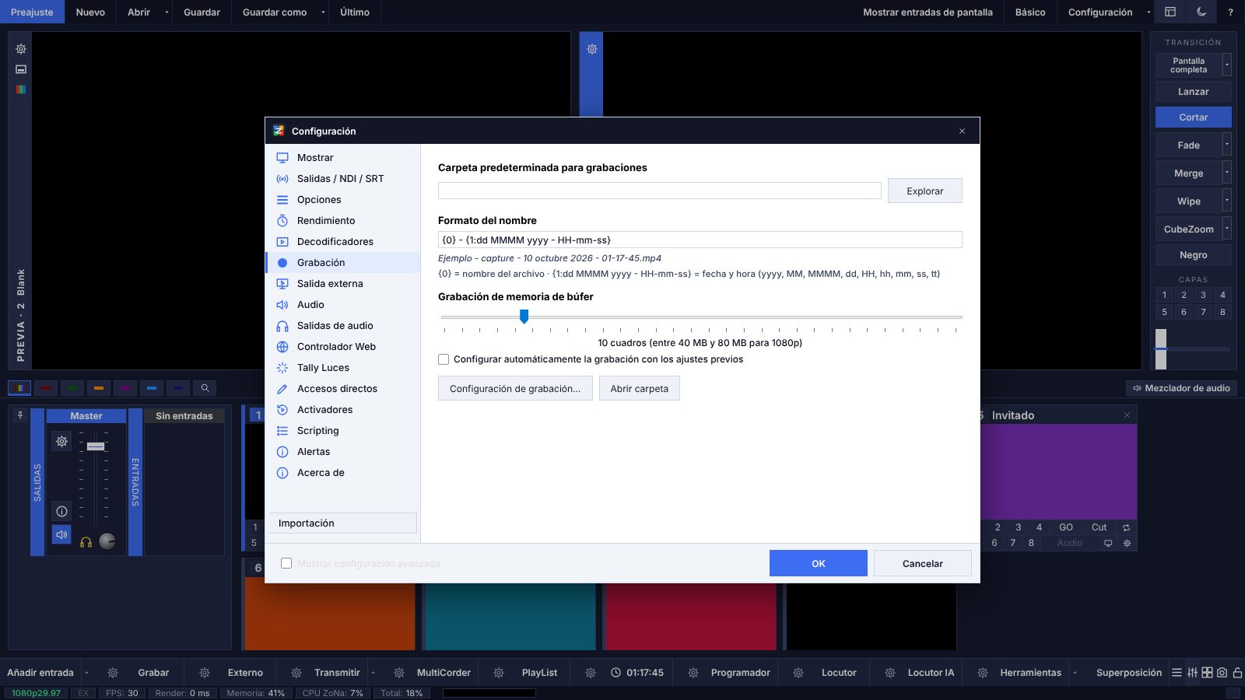Expand the Abrir dropdown arrow
Viewport: 1245px width, 700px height.
tap(167, 12)
